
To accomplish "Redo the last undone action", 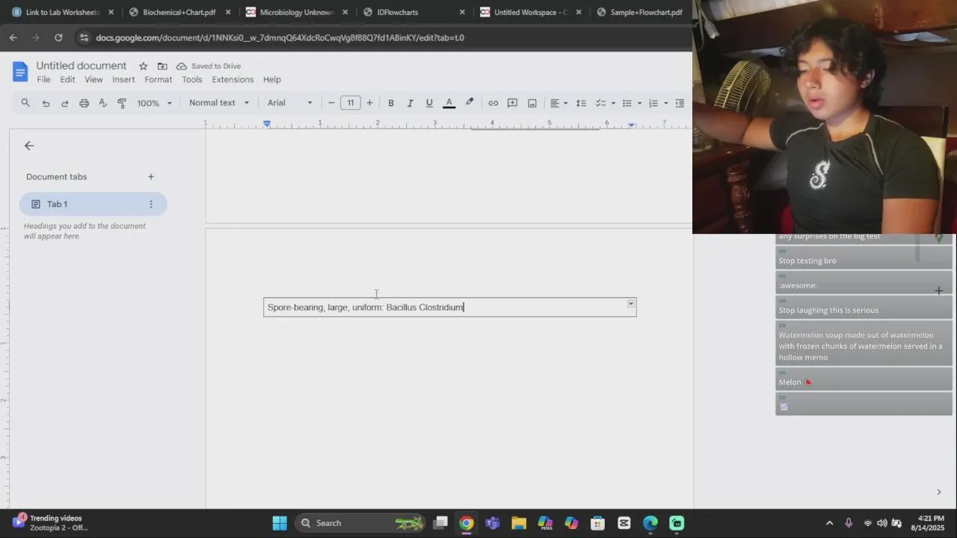I will pyautogui.click(x=65, y=103).
